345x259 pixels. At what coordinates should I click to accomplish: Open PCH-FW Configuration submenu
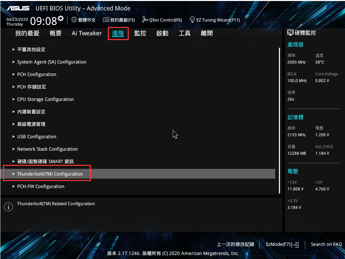(41, 186)
